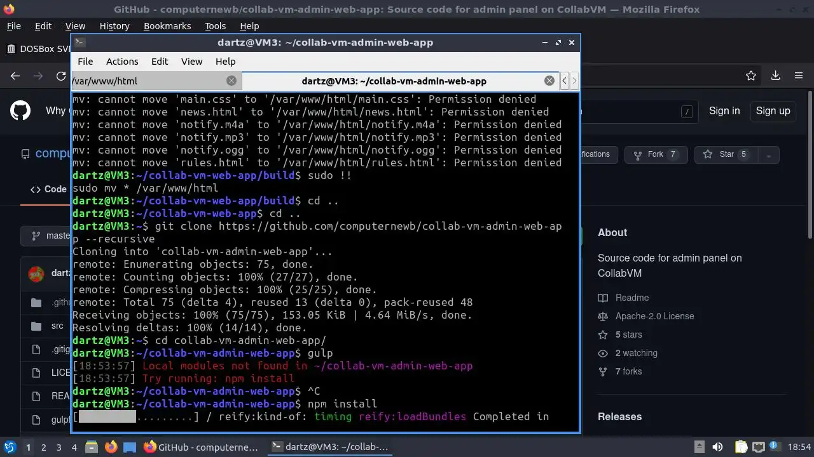The width and height of the screenshot is (814, 457).
Task: Open the Firefox downloads panel
Action: point(775,76)
